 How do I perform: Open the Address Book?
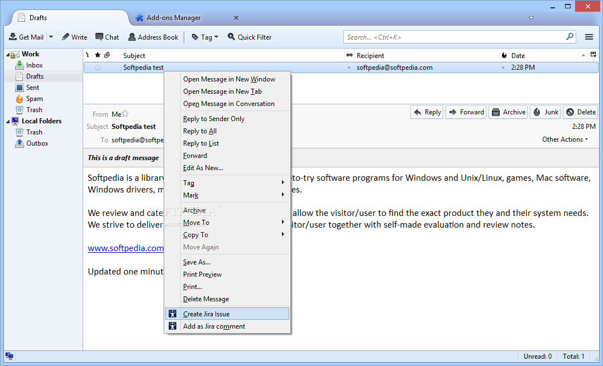point(153,37)
